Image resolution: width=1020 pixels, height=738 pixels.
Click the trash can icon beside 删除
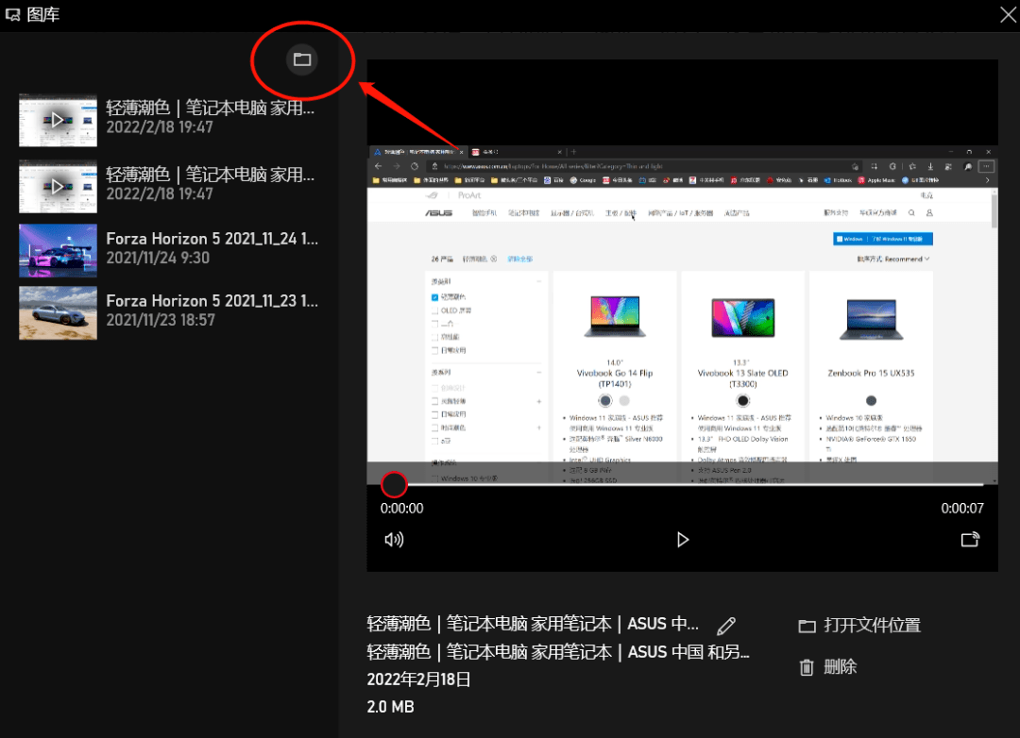pyautogui.click(x=807, y=667)
